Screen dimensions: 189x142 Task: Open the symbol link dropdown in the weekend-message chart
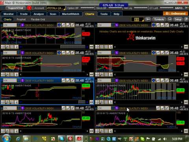(113, 25)
